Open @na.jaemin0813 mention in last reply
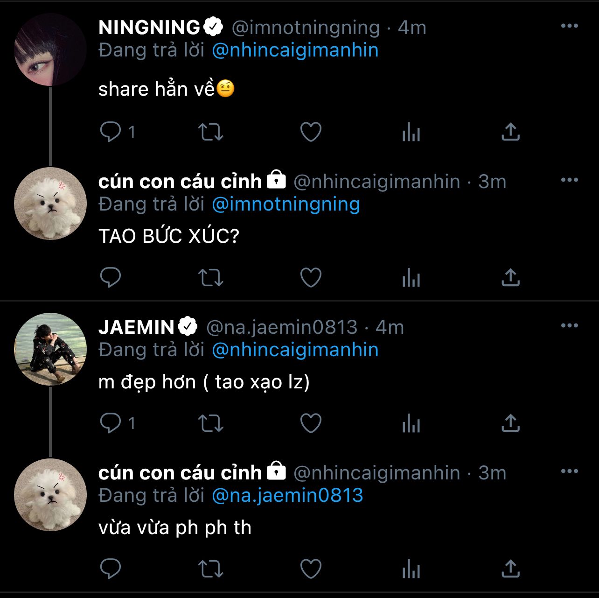Image resolution: width=599 pixels, height=598 pixels. tap(287, 496)
